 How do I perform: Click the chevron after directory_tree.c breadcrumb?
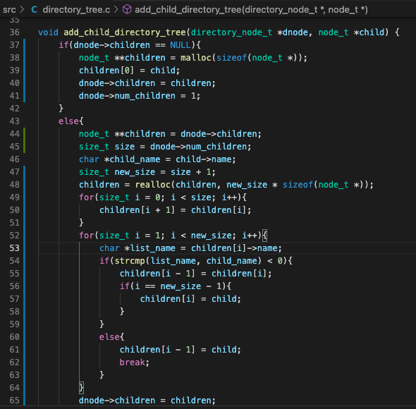click(x=116, y=10)
